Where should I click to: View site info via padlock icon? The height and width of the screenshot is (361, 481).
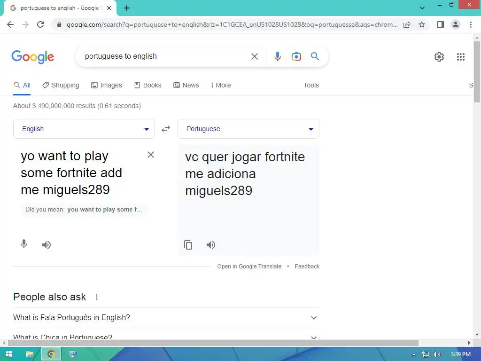tap(59, 24)
